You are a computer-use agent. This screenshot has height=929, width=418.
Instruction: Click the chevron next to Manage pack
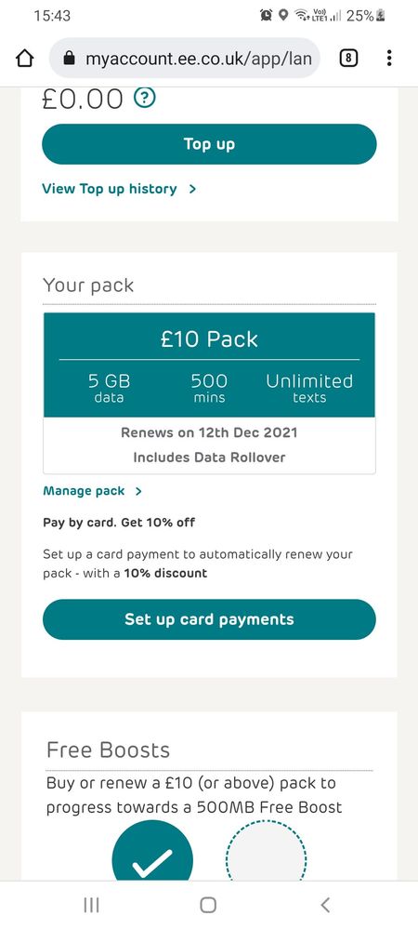(x=138, y=491)
